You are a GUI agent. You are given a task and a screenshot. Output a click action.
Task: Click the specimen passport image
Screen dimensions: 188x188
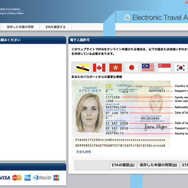click(121, 114)
